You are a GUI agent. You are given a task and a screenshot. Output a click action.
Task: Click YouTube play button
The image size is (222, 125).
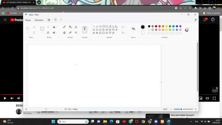[x=5, y=98]
